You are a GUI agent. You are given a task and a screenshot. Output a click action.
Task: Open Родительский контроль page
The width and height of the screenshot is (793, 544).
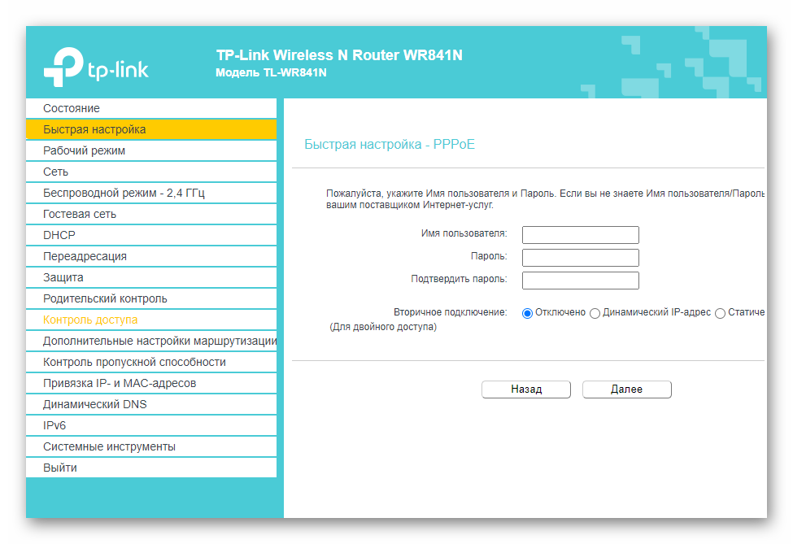coord(105,298)
